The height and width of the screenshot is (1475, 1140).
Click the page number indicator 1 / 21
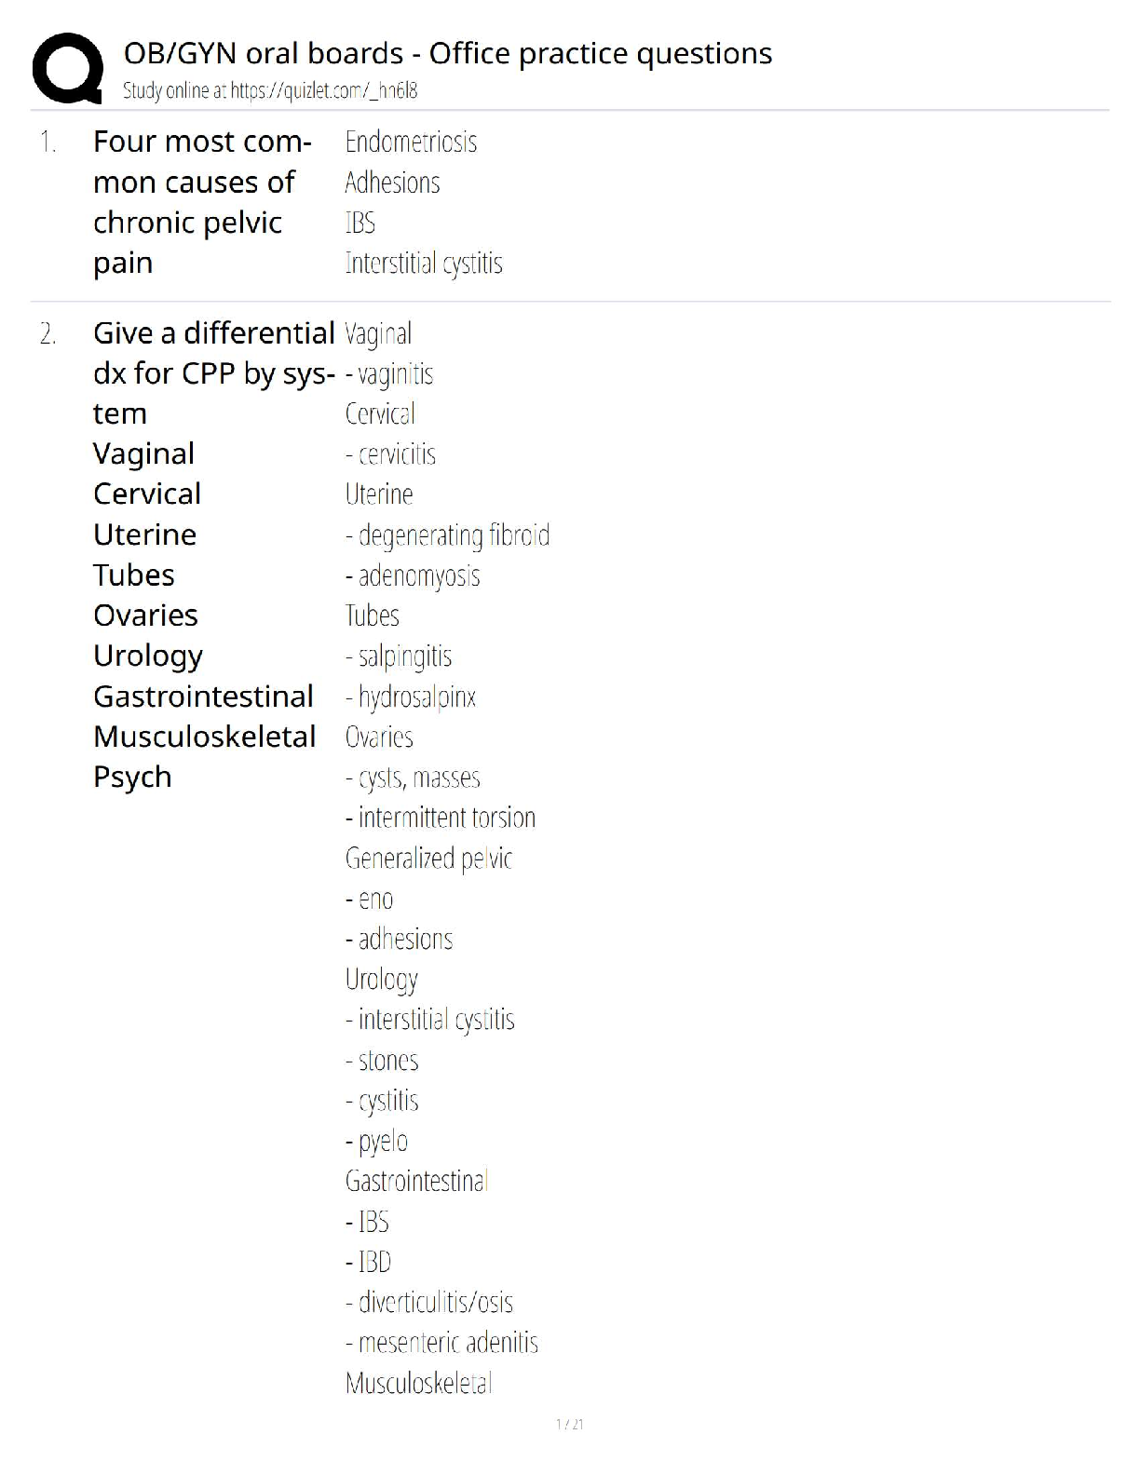tap(569, 1424)
